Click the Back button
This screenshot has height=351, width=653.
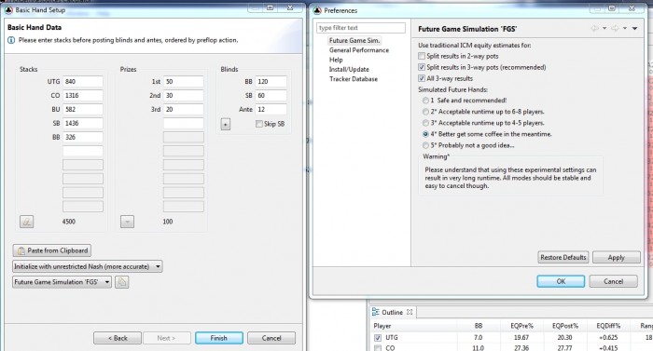pyautogui.click(x=118, y=338)
